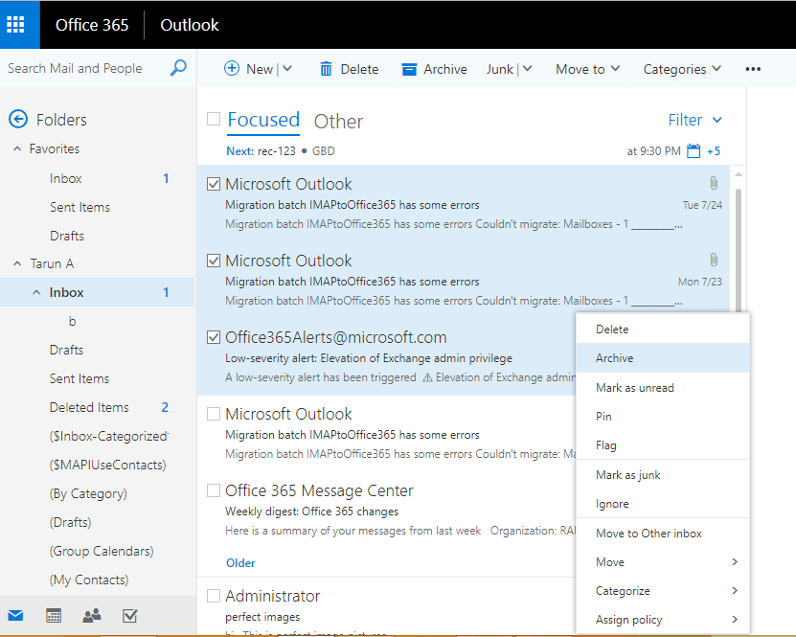This screenshot has width=796, height=637.
Task: Open more commands with the ellipsis icon
Action: [x=753, y=69]
